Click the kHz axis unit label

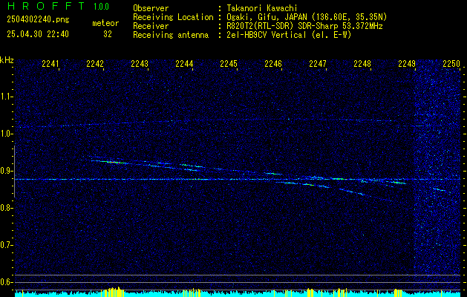click(x=7, y=60)
